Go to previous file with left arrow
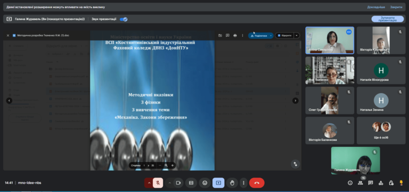This screenshot has height=192, width=409. [x=9, y=101]
